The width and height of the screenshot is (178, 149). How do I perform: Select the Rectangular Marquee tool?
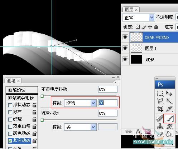pyautogui.click(x=160, y=93)
